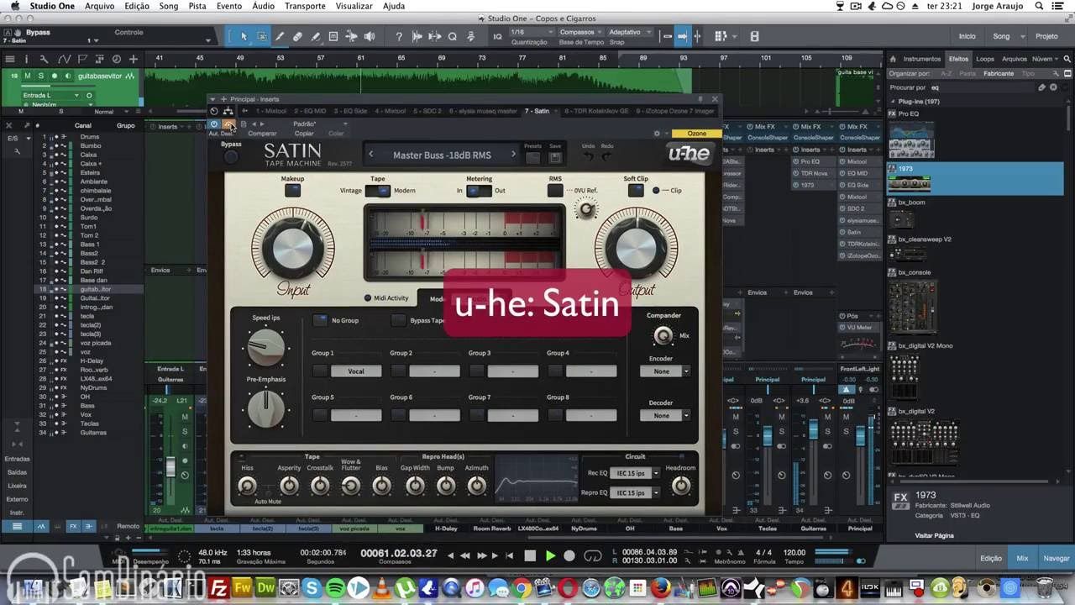The image size is (1075, 605).
Task: Click the Speed ips knob
Action: tap(266, 347)
